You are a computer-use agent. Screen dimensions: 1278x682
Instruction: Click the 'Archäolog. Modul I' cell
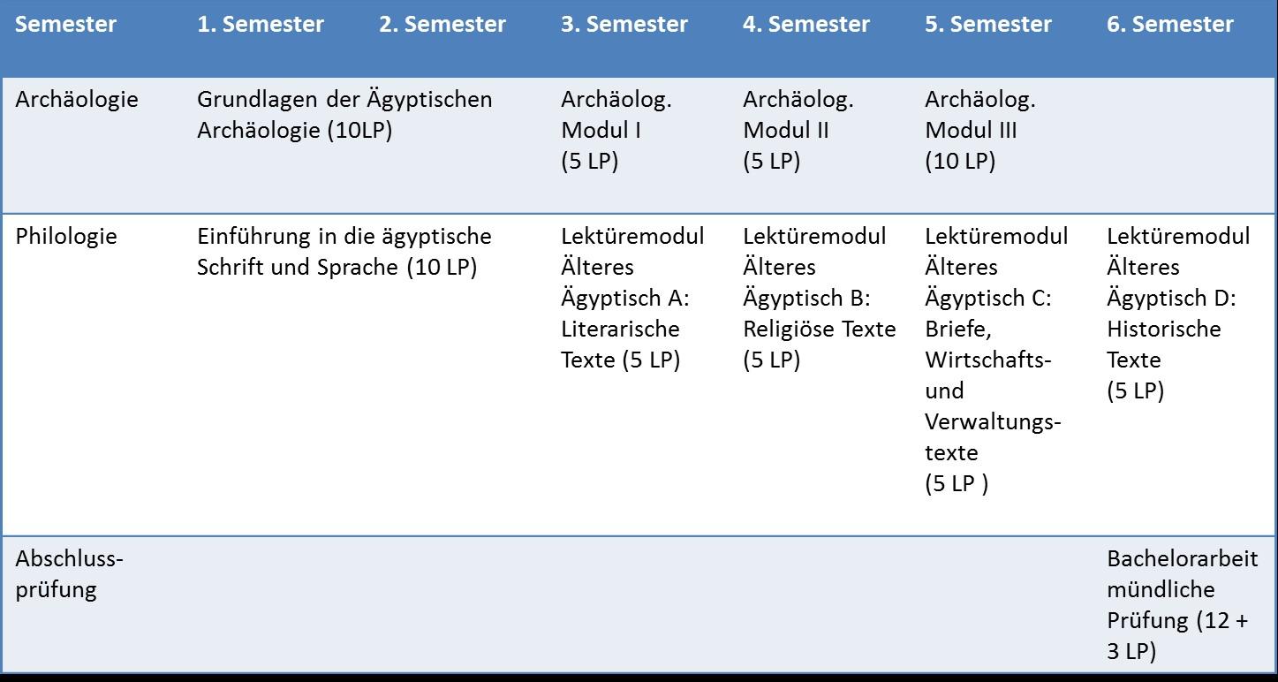616,131
